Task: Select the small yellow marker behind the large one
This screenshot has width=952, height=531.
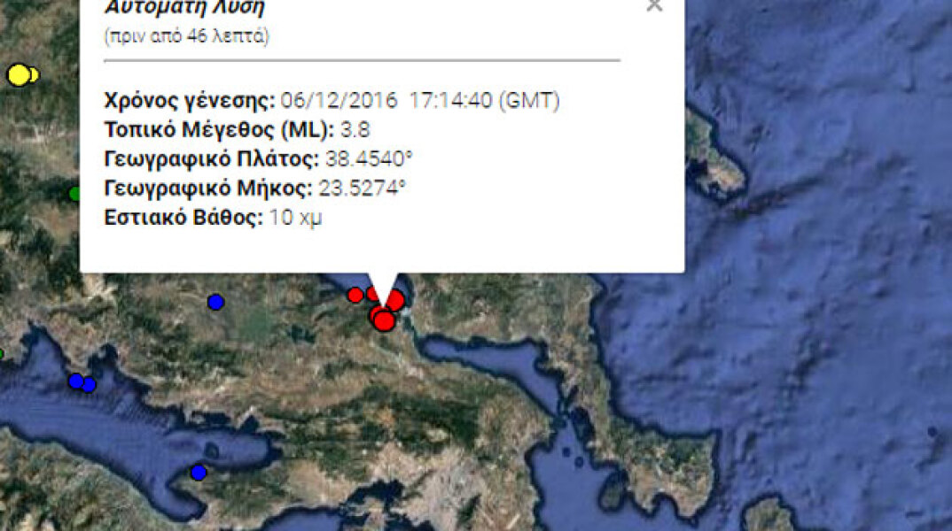Action: pyautogui.click(x=34, y=75)
